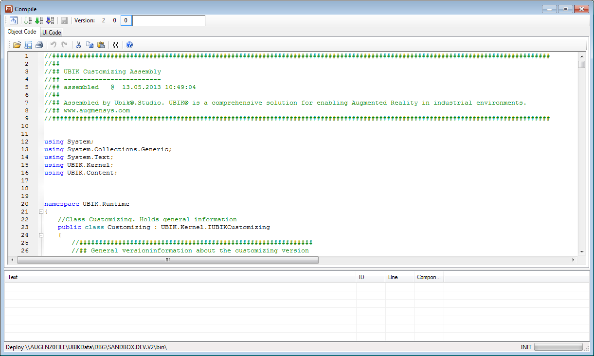Viewport: 594px width, 356px height.
Task: Switch to the UI Code tab
Action: [x=52, y=33]
